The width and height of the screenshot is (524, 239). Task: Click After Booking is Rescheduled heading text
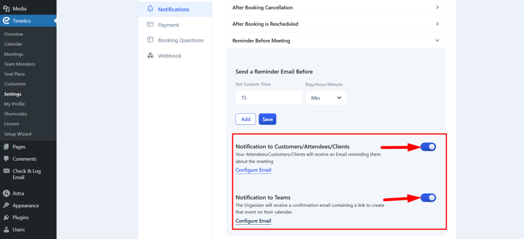[x=265, y=24]
